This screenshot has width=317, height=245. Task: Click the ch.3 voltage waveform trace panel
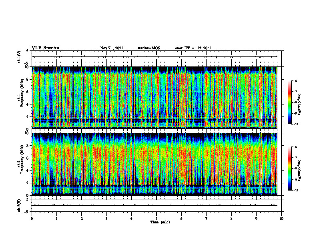pos(156,205)
